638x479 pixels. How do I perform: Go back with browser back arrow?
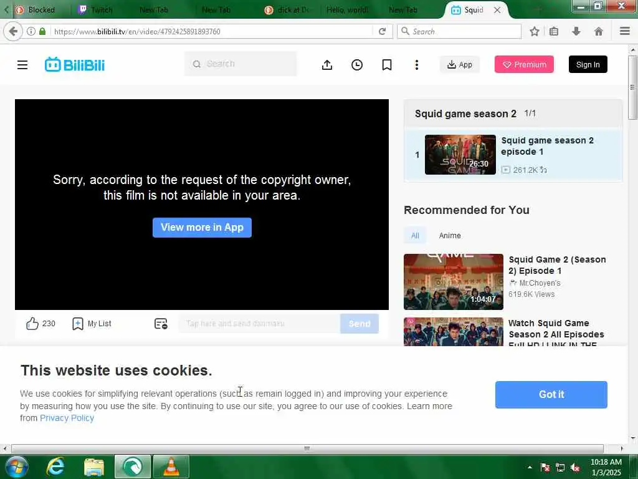[14, 31]
